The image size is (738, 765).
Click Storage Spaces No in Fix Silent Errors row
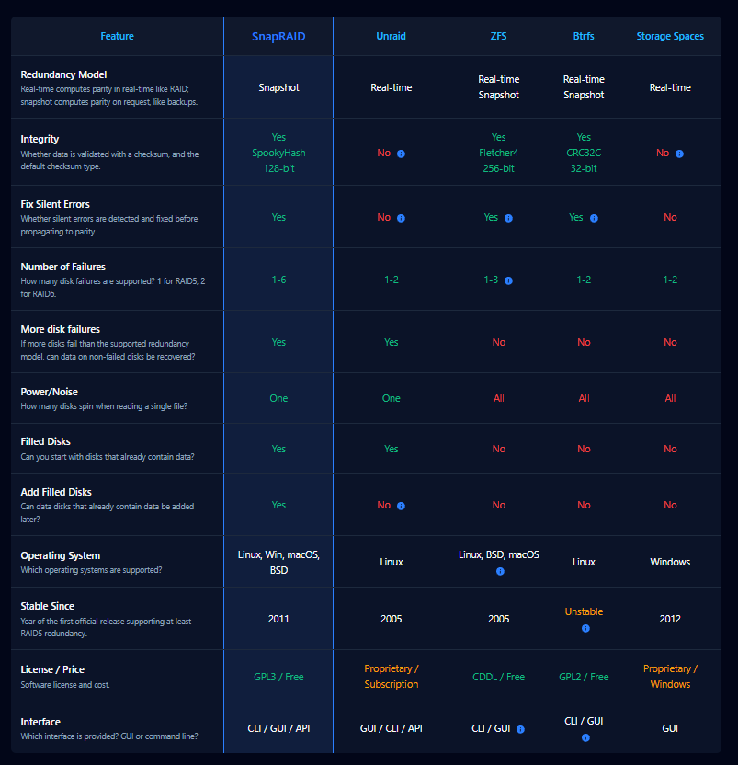(x=670, y=217)
